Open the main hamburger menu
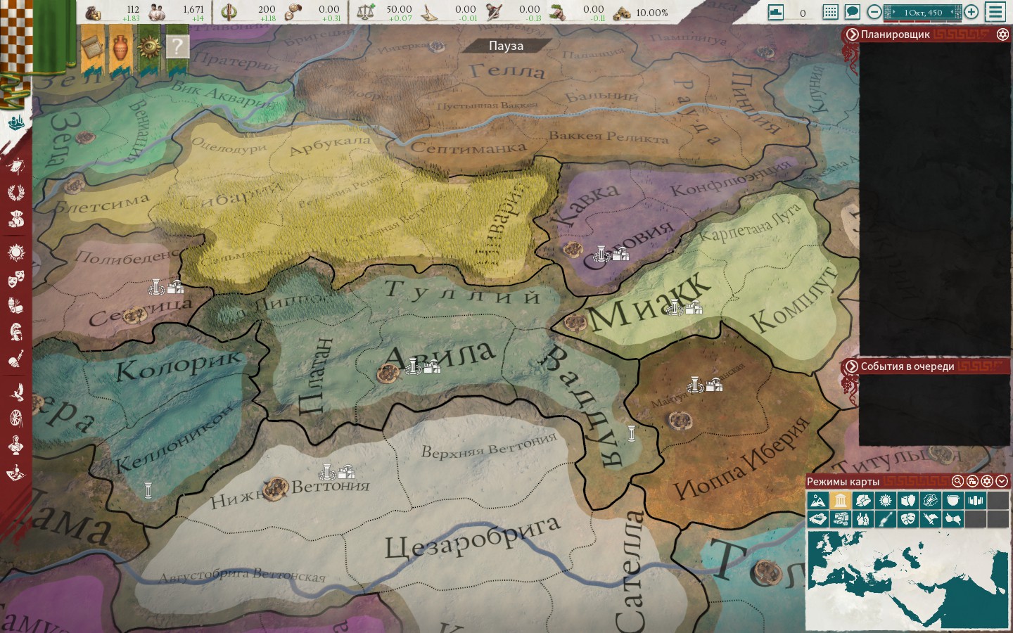Image resolution: width=1013 pixels, height=633 pixels. [x=995, y=12]
